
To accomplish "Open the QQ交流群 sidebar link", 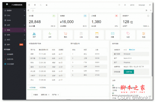I will point(14,64).
